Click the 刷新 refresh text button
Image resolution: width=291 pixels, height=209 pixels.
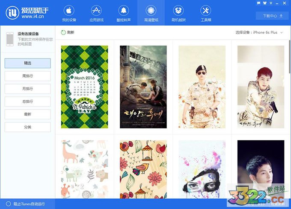(71, 32)
